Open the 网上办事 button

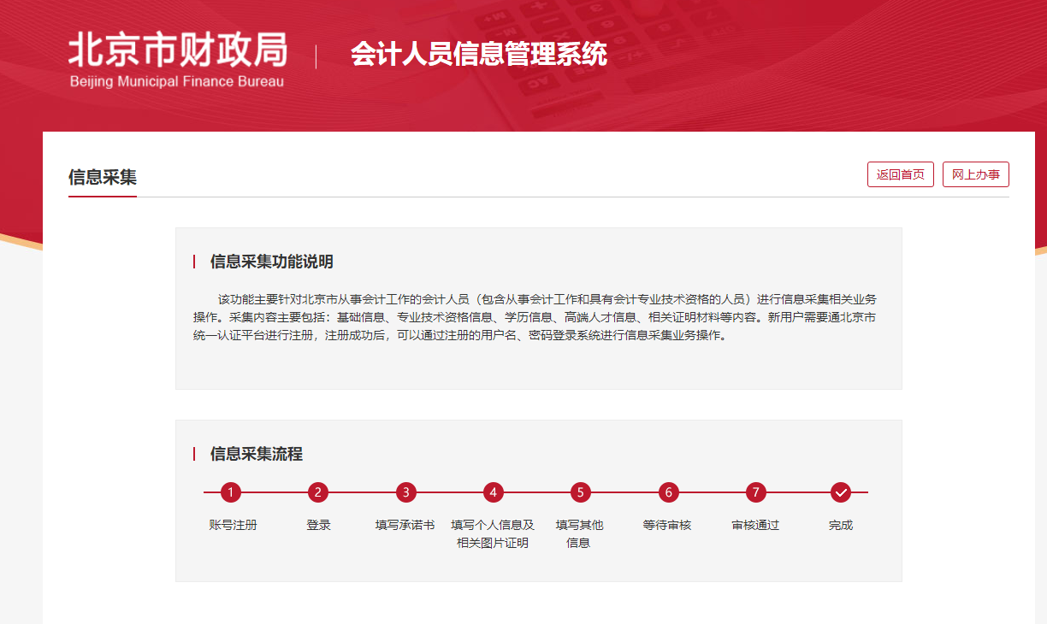click(x=975, y=174)
